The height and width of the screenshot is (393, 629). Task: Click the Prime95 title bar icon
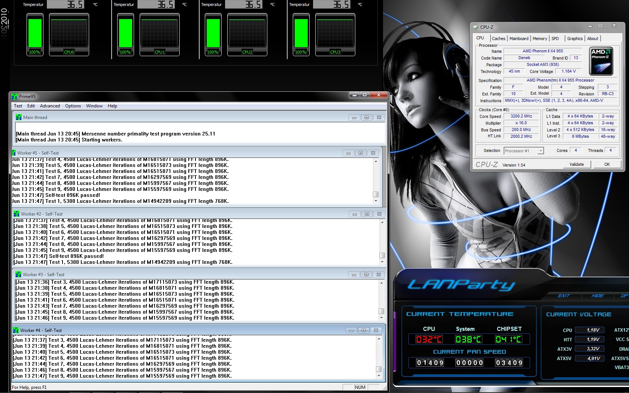tap(14, 97)
